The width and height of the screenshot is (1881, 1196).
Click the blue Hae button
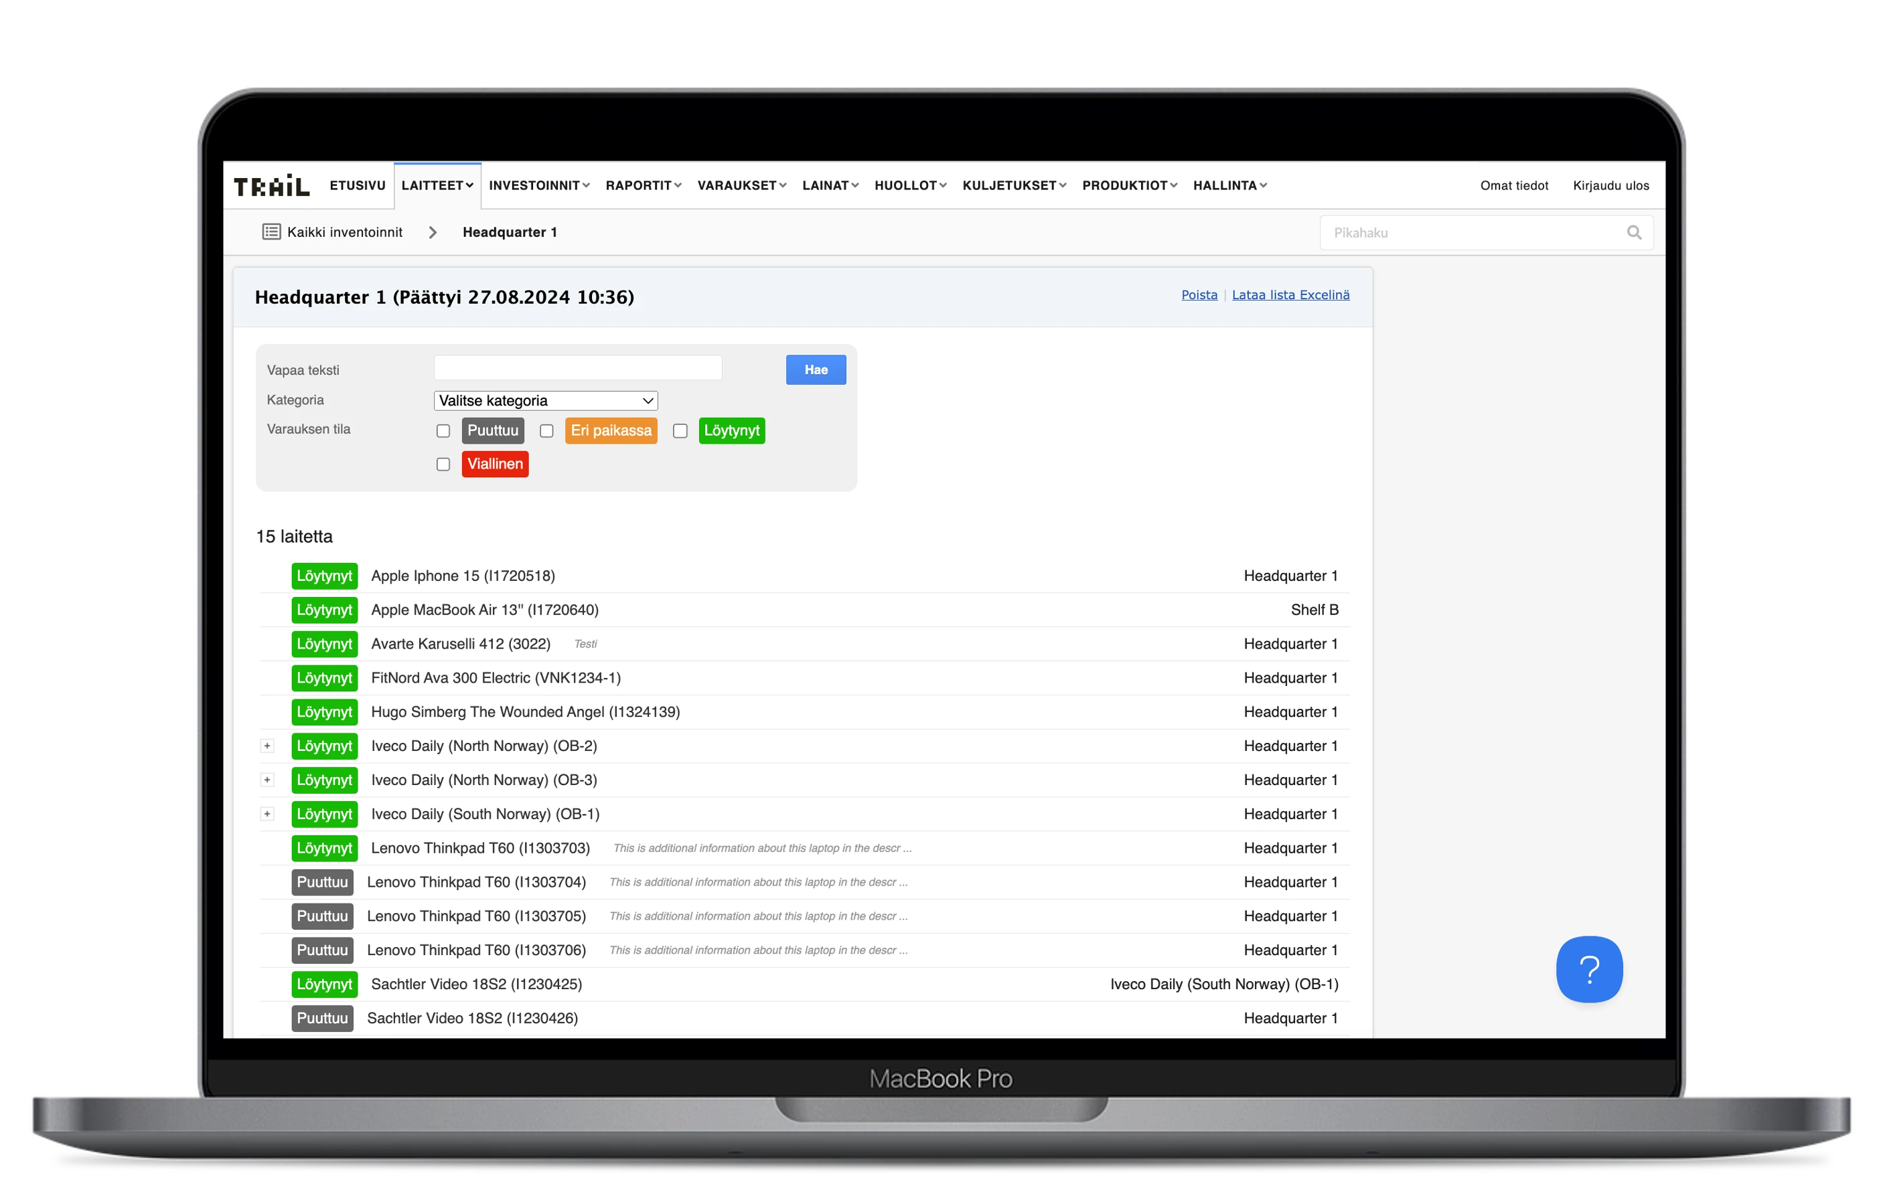(x=816, y=370)
